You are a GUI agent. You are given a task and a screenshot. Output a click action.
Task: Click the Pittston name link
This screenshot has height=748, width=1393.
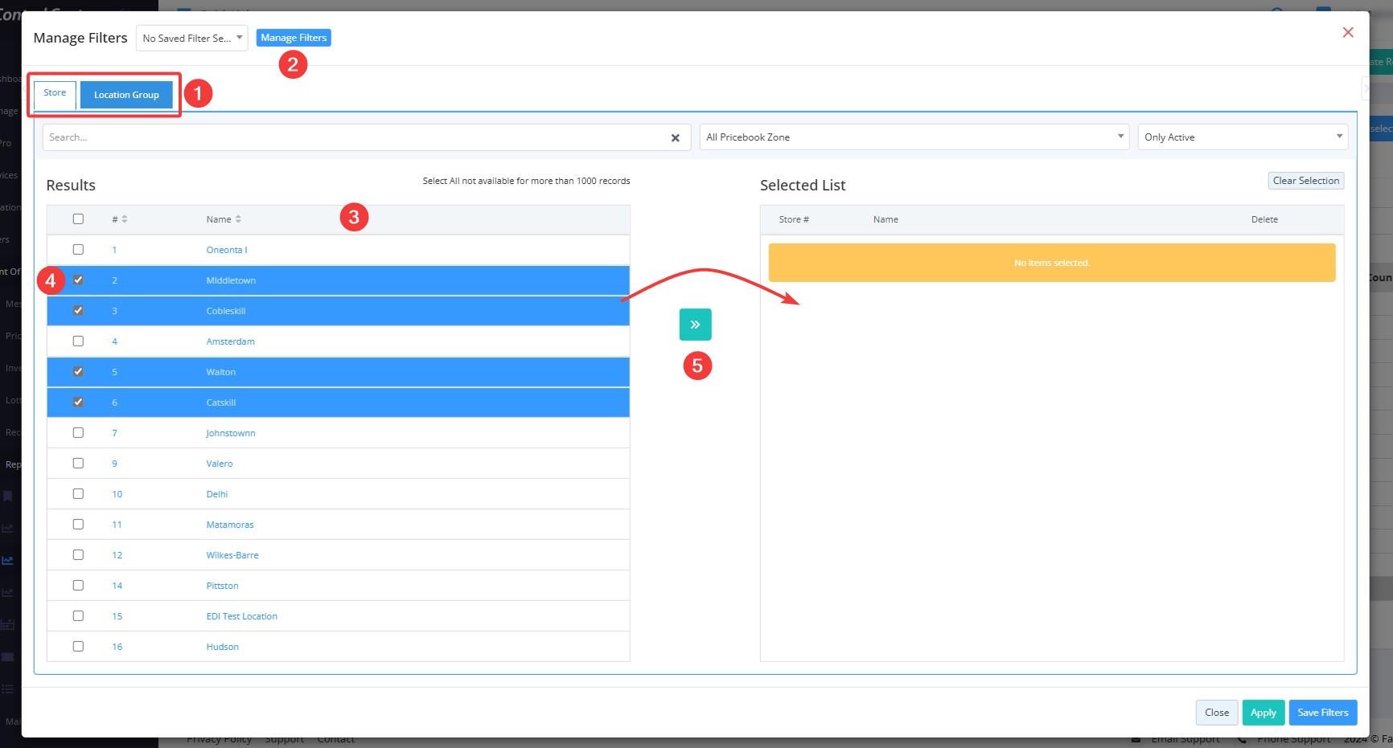pyautogui.click(x=223, y=586)
